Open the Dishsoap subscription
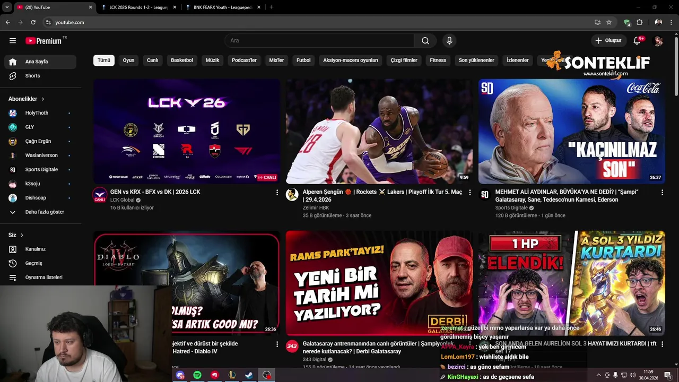Viewport: 679px width, 382px height. pyautogui.click(x=40, y=198)
